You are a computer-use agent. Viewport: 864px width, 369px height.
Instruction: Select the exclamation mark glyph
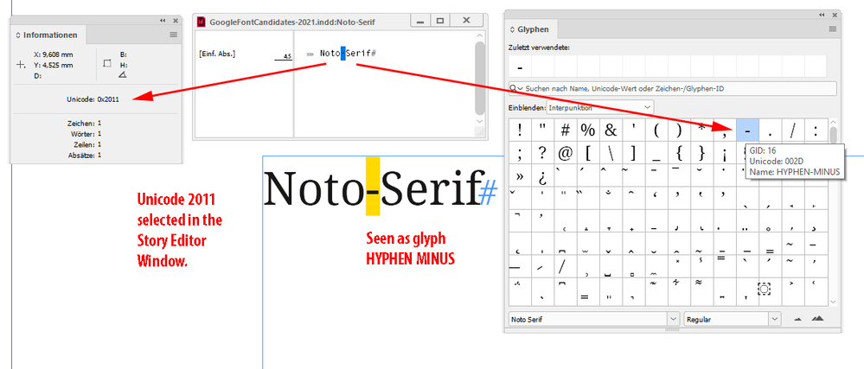[x=520, y=130]
